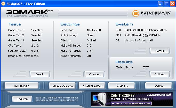This screenshot has width=176, height=108.
Task: View system Details
Action: click(159, 51)
